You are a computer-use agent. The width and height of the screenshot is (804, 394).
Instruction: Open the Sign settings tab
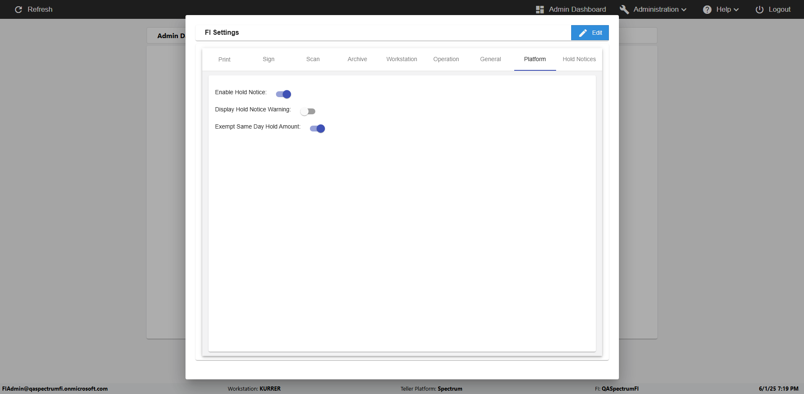pyautogui.click(x=269, y=59)
